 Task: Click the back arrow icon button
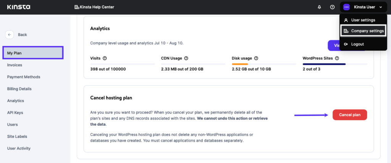tap(10, 35)
